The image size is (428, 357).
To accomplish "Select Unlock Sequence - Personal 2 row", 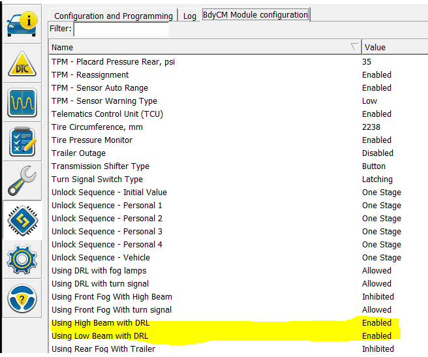I will tap(238, 219).
